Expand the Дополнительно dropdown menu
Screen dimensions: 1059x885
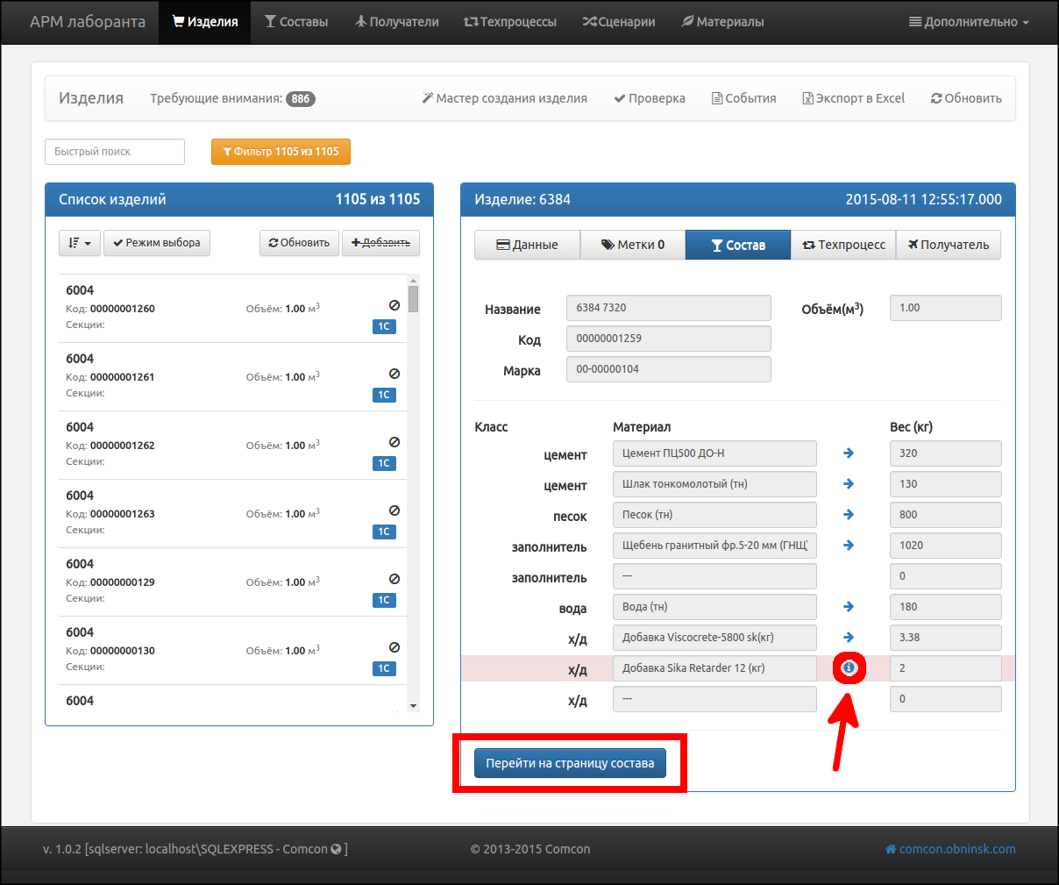[969, 22]
